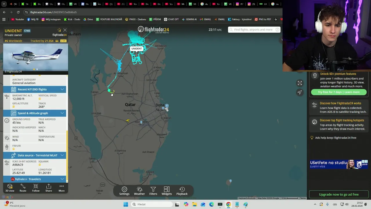Viewport: 371px width, 209px height.
Task: Show the flight Route
Action: pos(23,188)
